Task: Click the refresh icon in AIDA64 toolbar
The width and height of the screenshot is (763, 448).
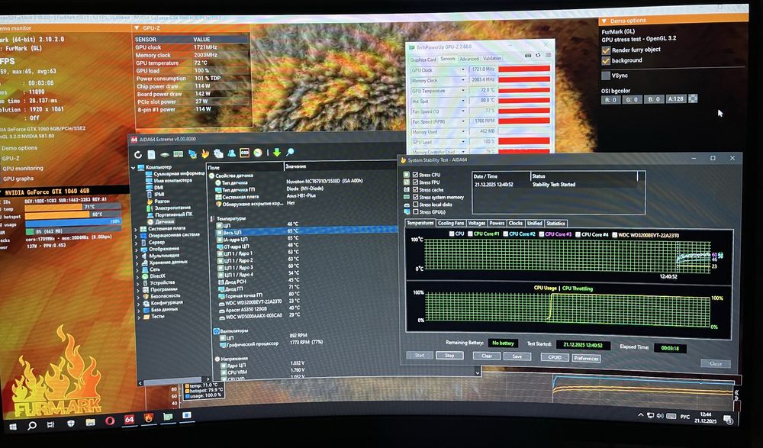Action: [138, 154]
